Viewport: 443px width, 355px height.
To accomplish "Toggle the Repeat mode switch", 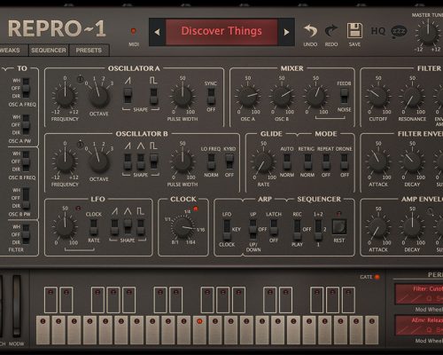I will [x=326, y=162].
